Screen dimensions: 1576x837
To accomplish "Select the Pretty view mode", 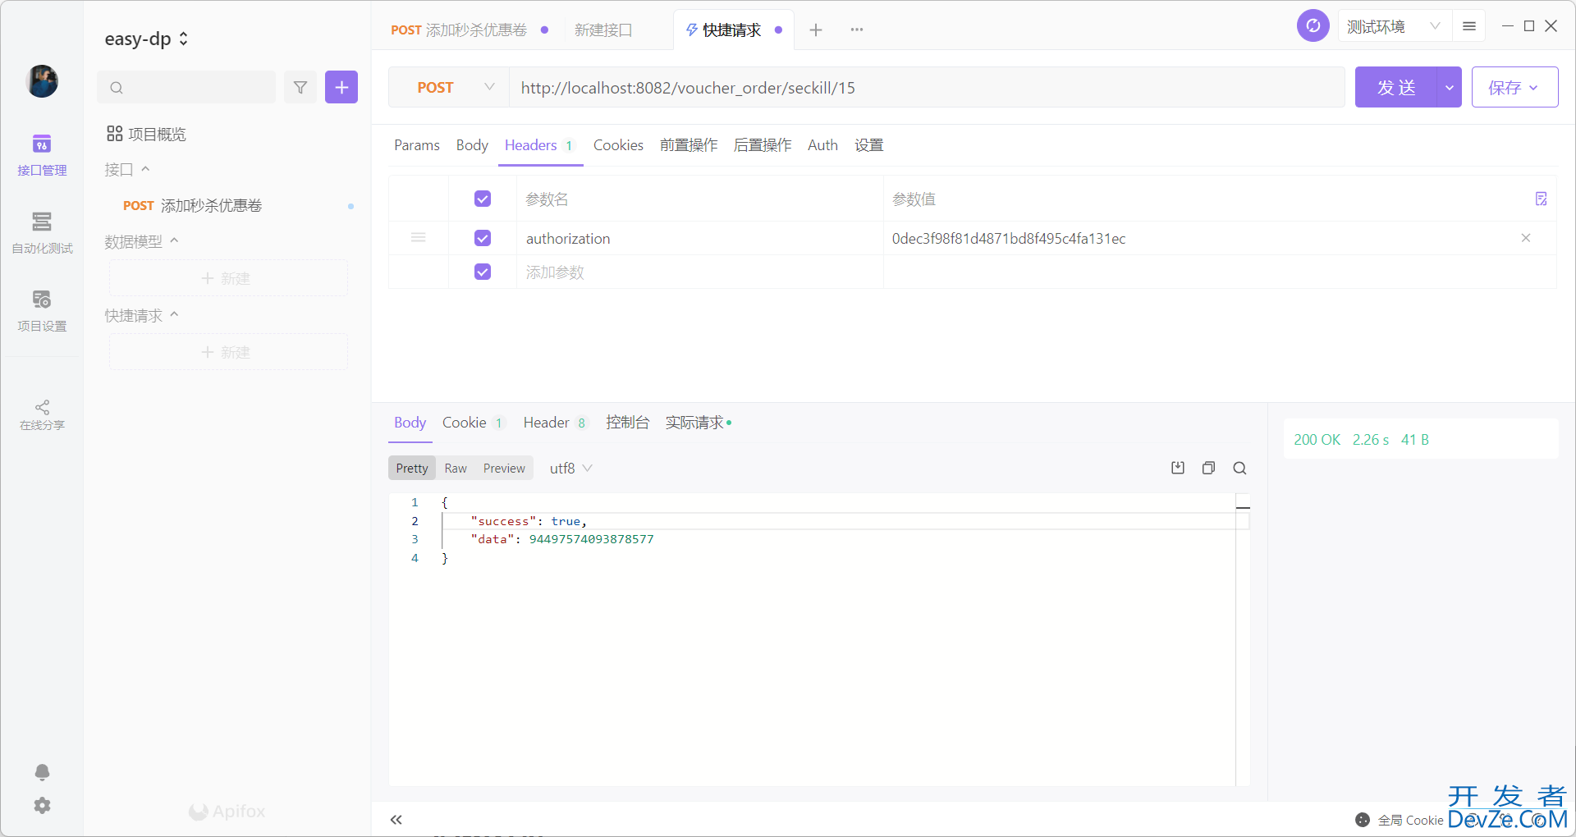I will [412, 468].
